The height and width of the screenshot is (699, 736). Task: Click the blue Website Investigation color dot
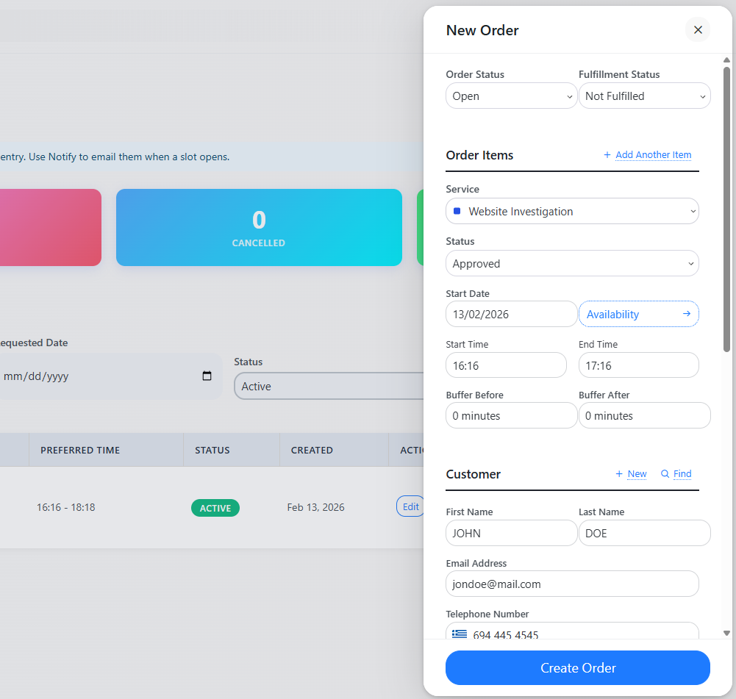pyautogui.click(x=457, y=212)
